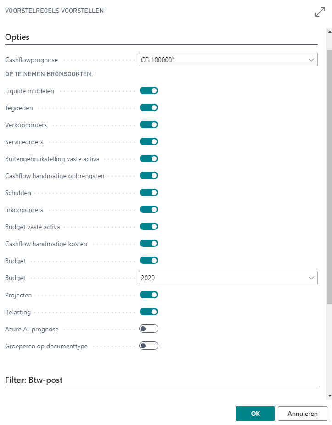This screenshot has height=425, width=332.
Task: Confirm with the OK button
Action: (x=255, y=413)
